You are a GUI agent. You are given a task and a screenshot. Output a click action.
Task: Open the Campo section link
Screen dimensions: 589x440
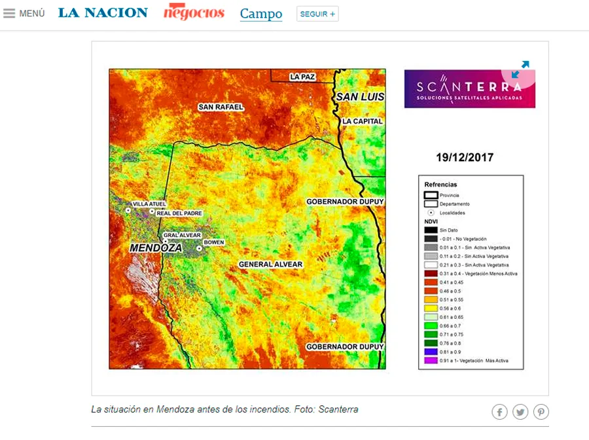pos(261,14)
